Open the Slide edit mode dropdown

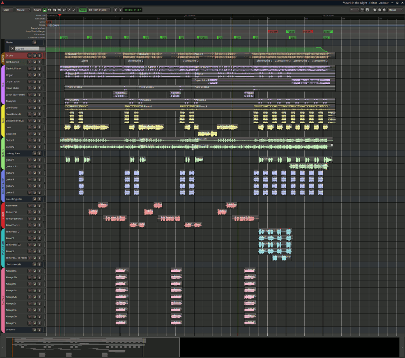pyautogui.click(x=8, y=10)
